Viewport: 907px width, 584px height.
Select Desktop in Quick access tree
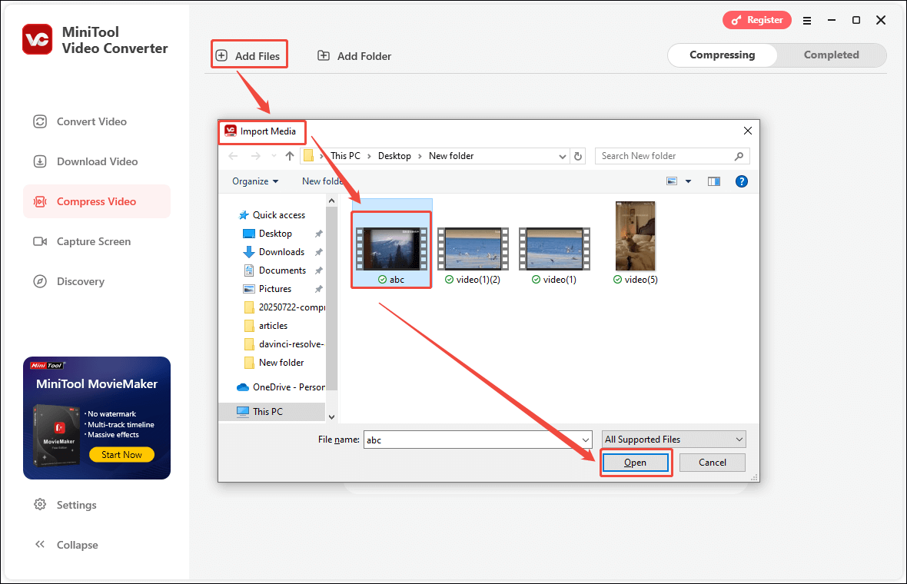(275, 233)
